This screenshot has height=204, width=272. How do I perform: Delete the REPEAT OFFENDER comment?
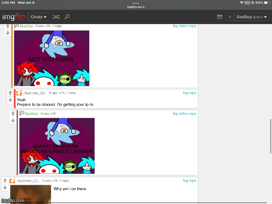tap(183, 113)
